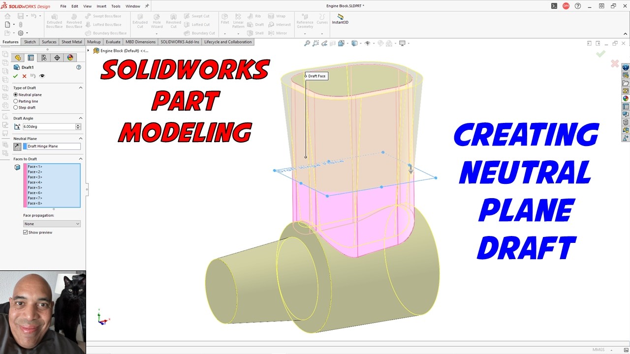Open the Tools menu
Screen dimensions: 630x354
[116, 6]
